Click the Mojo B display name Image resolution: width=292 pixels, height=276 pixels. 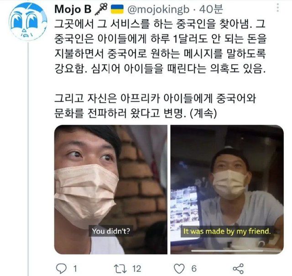click(73, 9)
